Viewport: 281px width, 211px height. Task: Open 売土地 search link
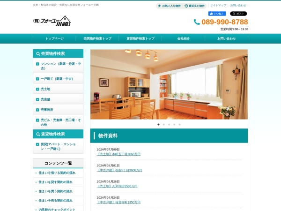click(x=58, y=89)
